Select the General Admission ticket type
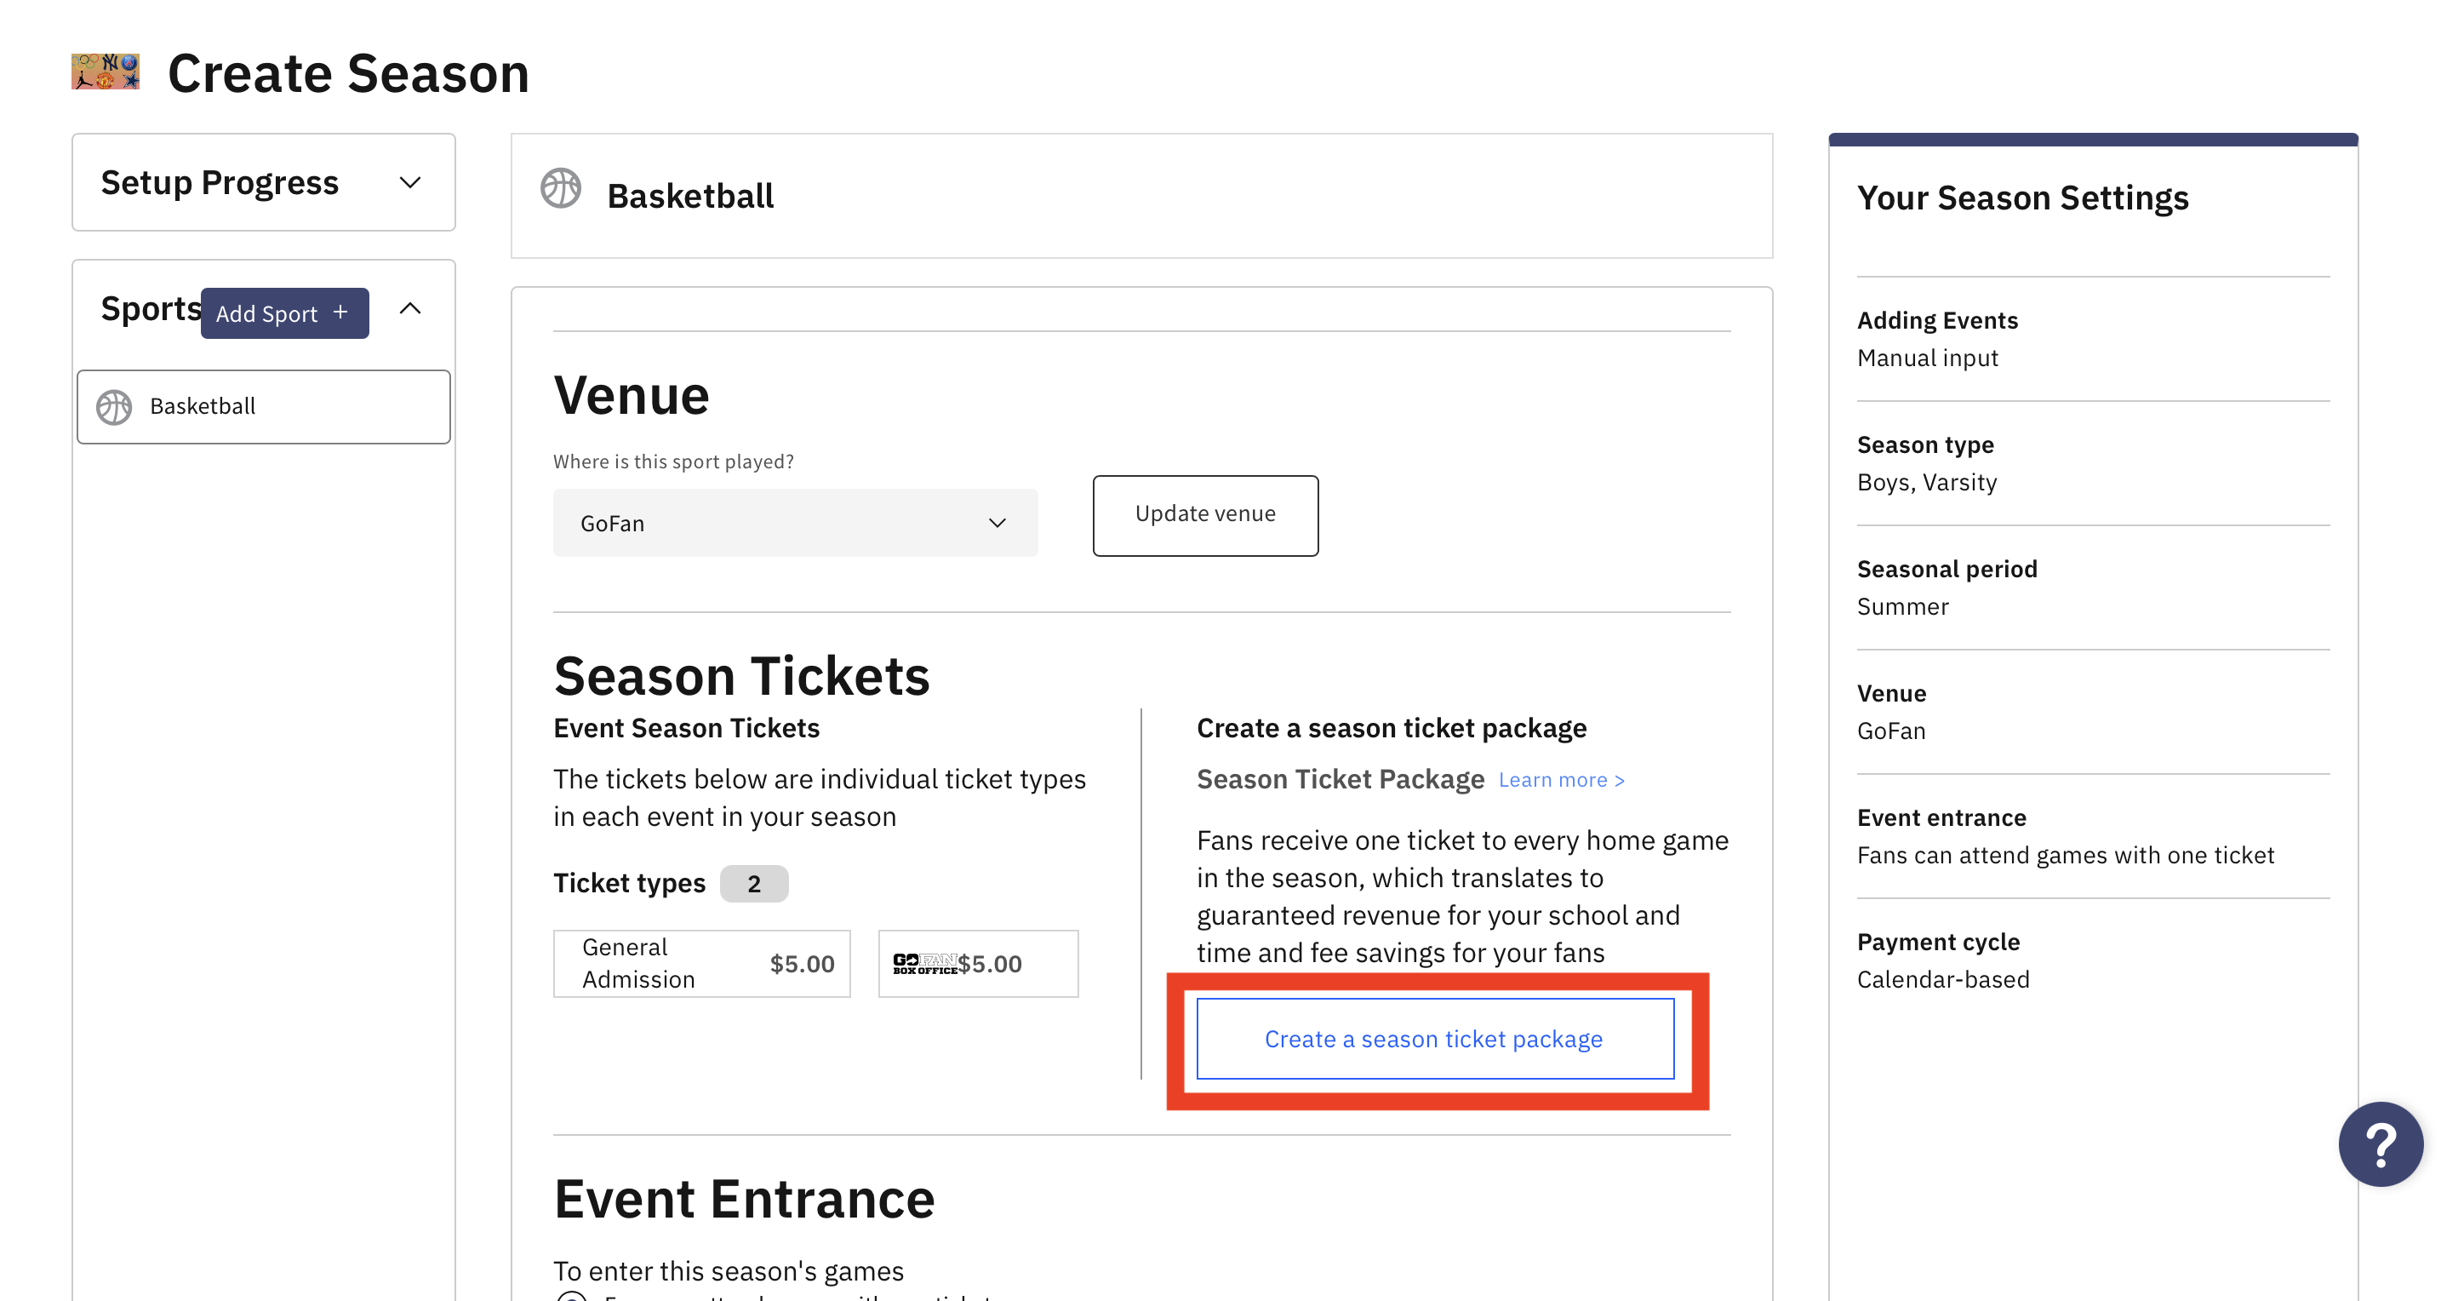This screenshot has height=1301, width=2441. point(701,964)
